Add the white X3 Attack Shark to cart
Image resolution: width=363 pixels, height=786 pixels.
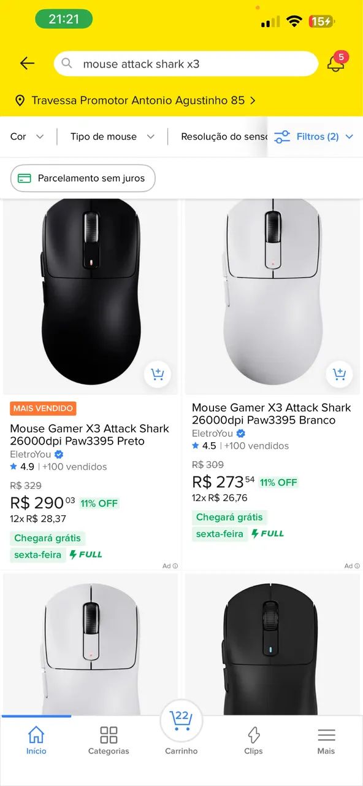coord(340,374)
